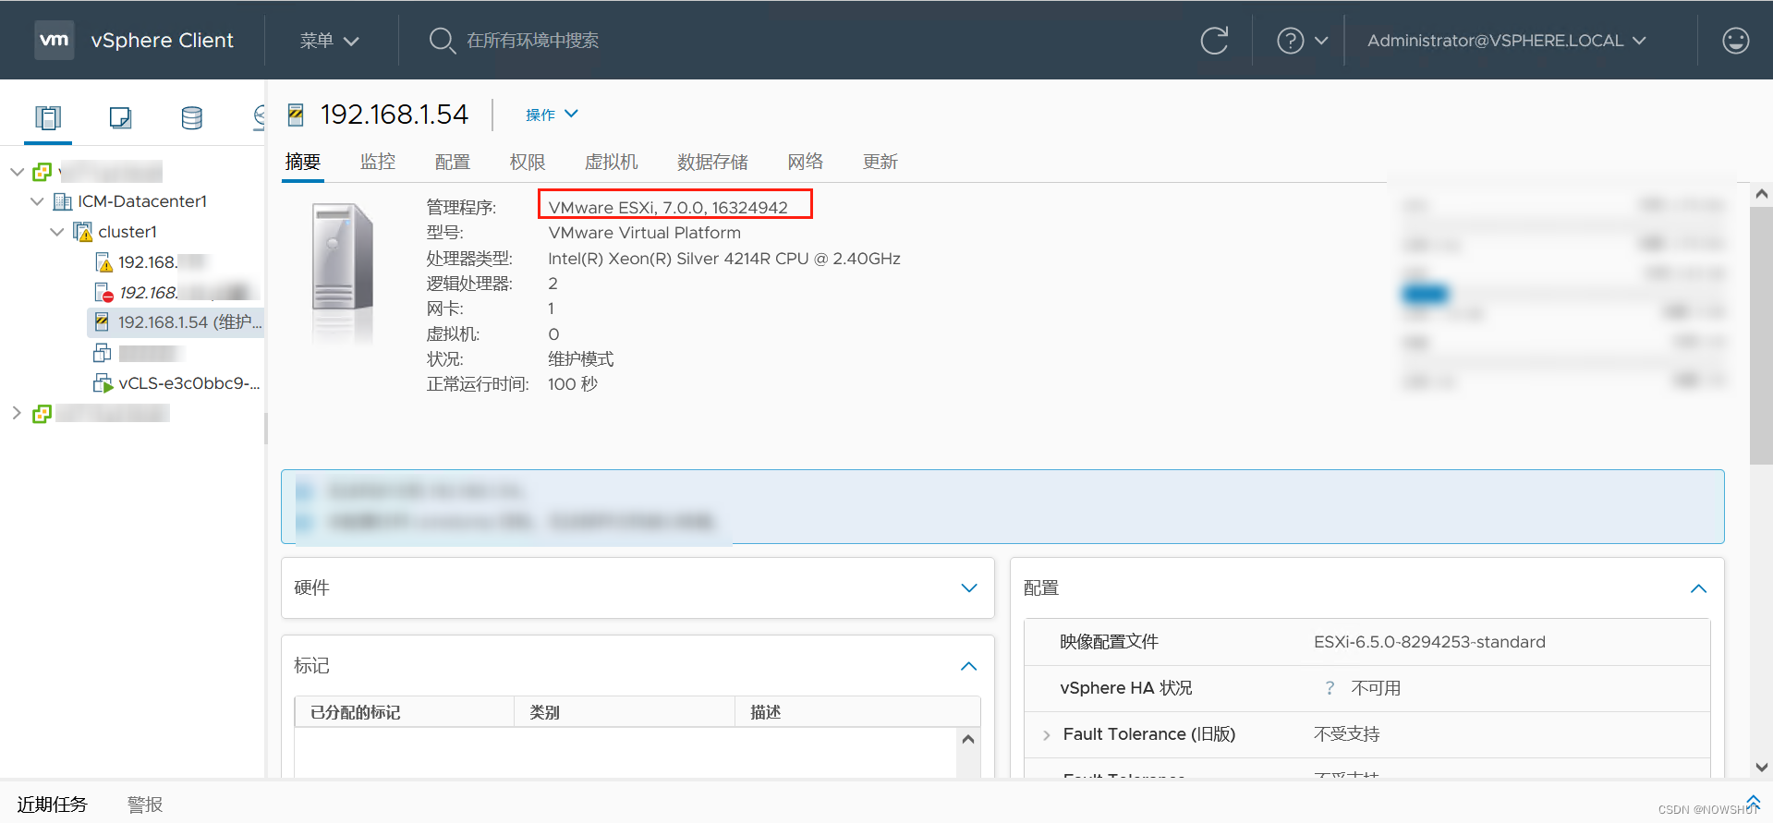1773x823 pixels.
Task: Collapse the cluster1 tree node
Action: 57,232
